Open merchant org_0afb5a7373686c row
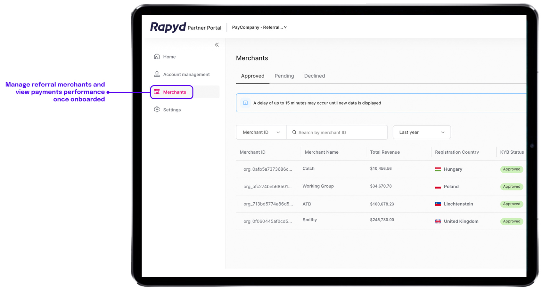This screenshot has height=291, width=542. (267, 169)
